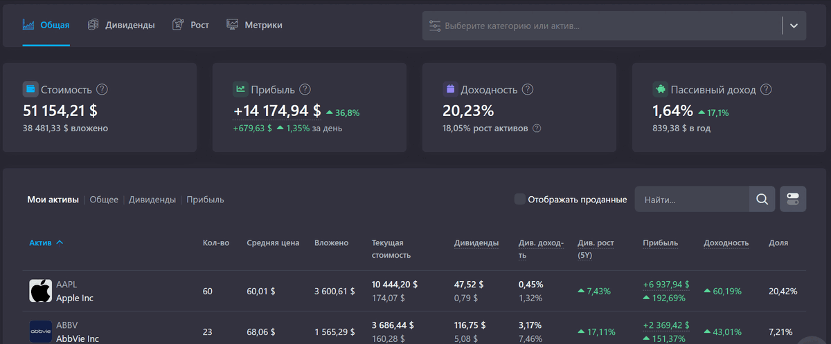Screen dimensions: 831x344
Task: Select the Мои активы view
Action: (x=53, y=200)
